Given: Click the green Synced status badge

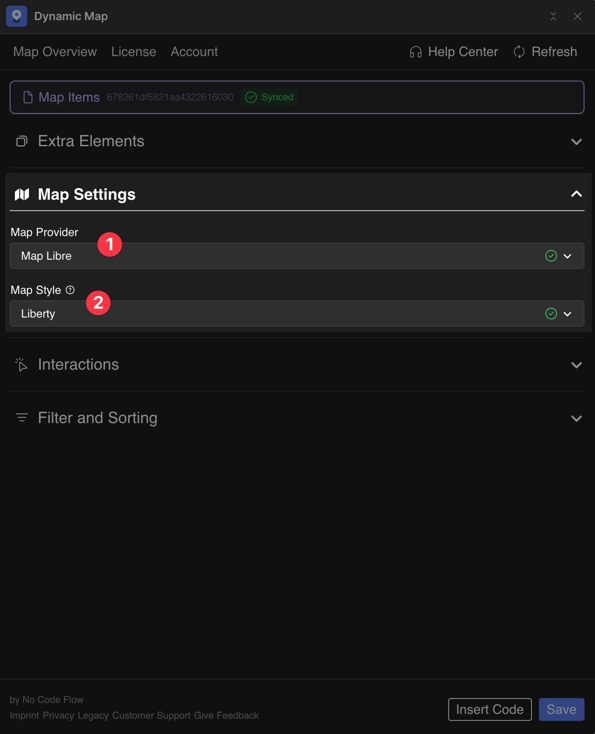Looking at the screenshot, I should 269,97.
